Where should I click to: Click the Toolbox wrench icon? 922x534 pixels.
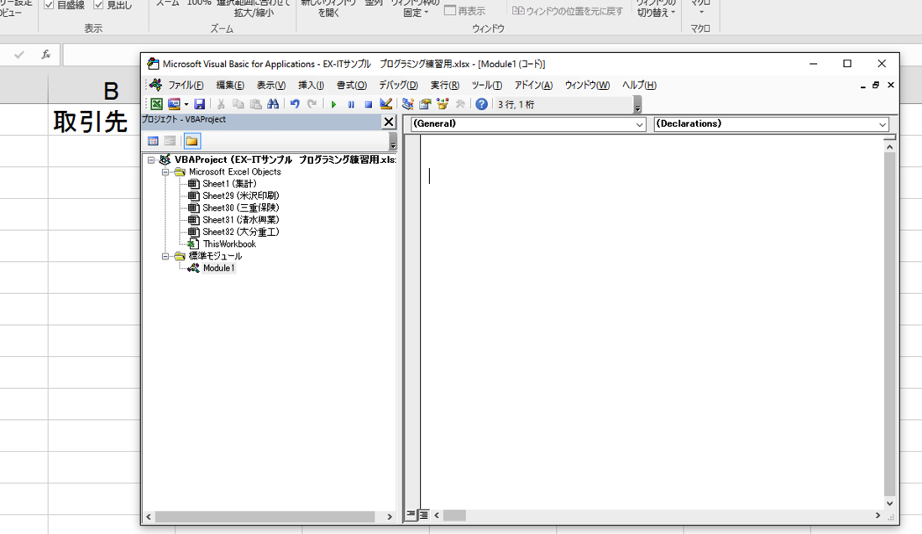pos(460,104)
